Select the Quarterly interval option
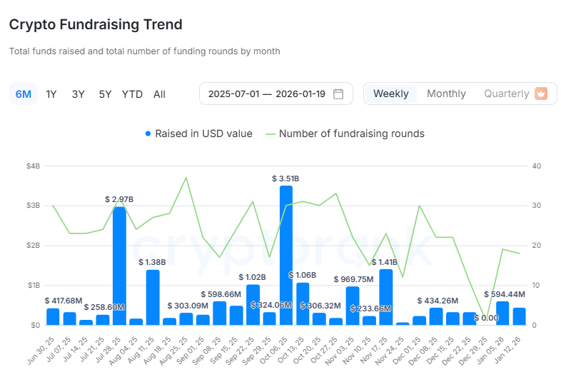 (507, 94)
